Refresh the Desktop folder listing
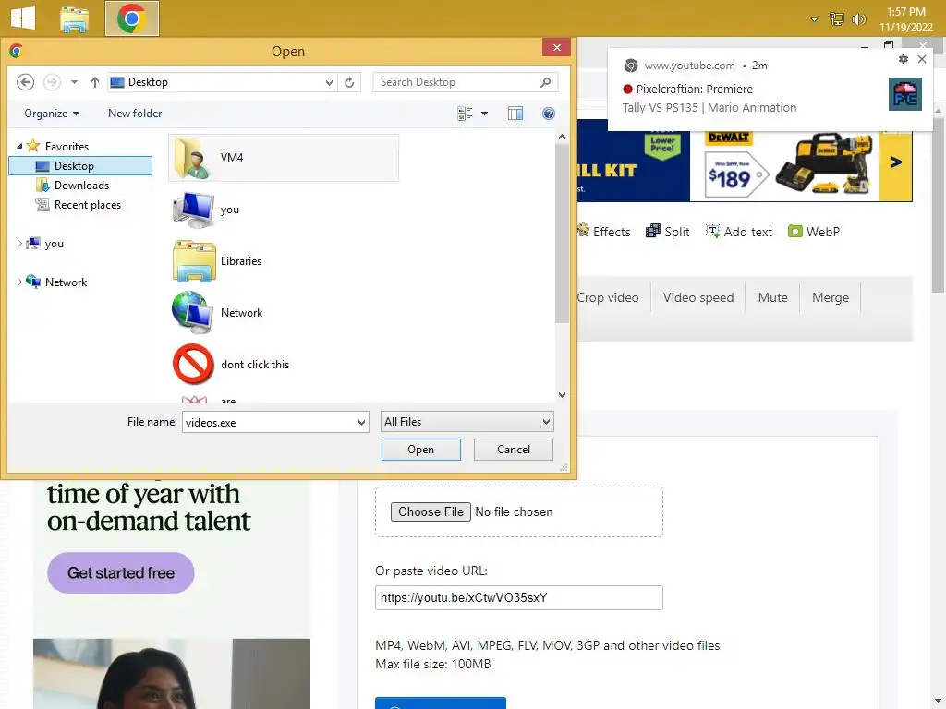Screen dimensions: 946x709 pyautogui.click(x=349, y=82)
